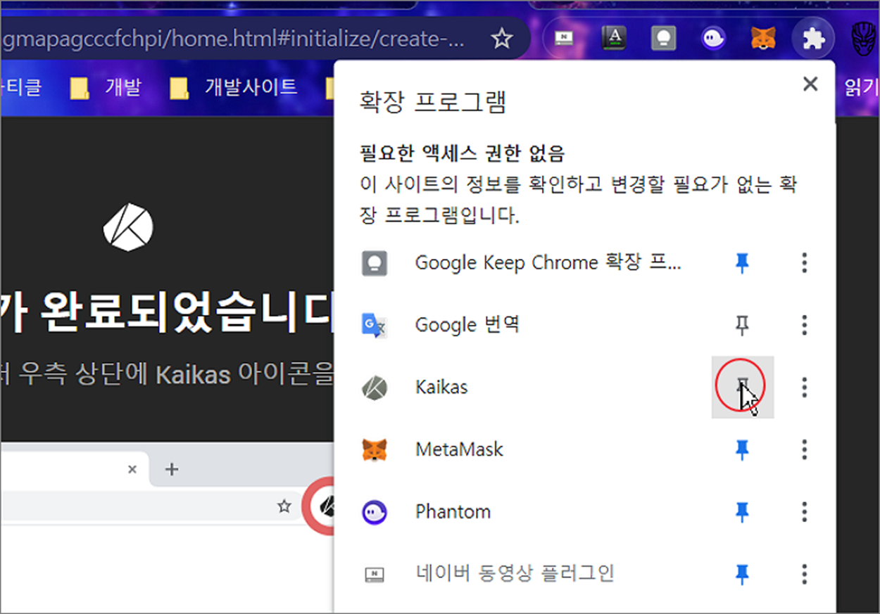Unpin MetaMask from the toolbar
880x614 pixels.
point(742,449)
